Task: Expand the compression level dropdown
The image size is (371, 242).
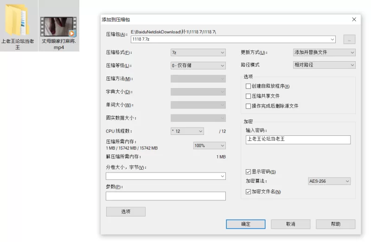Action: 198,65
